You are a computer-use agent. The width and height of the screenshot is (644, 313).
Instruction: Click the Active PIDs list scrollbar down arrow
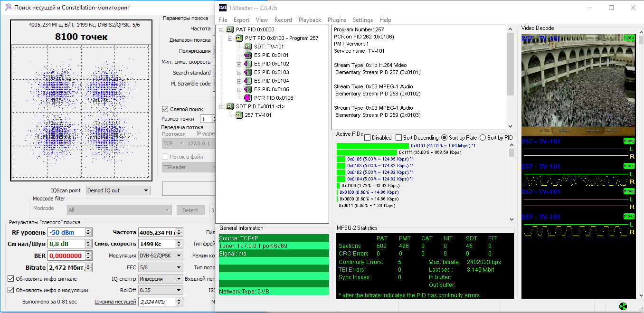click(511, 219)
